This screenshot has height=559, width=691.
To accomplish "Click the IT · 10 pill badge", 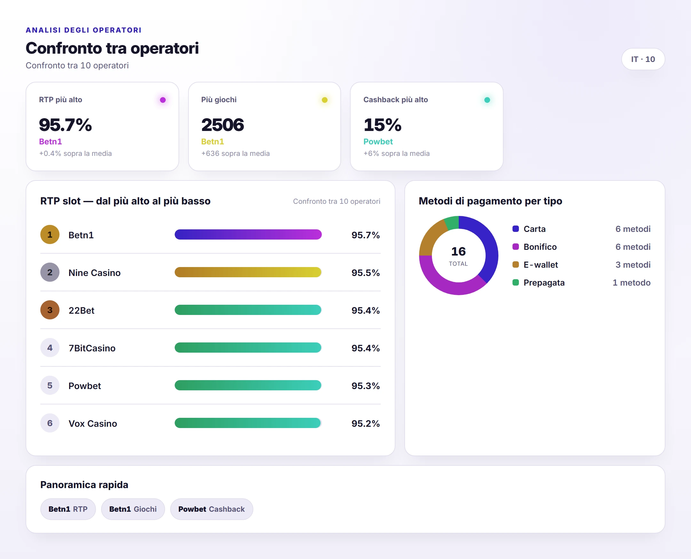I will point(643,59).
